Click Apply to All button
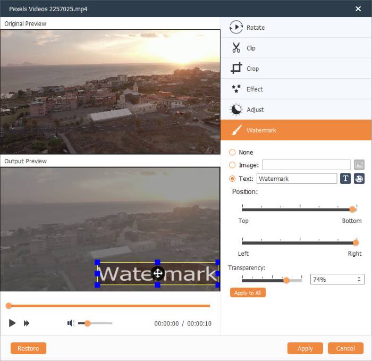This screenshot has height=361, width=372. tap(248, 292)
